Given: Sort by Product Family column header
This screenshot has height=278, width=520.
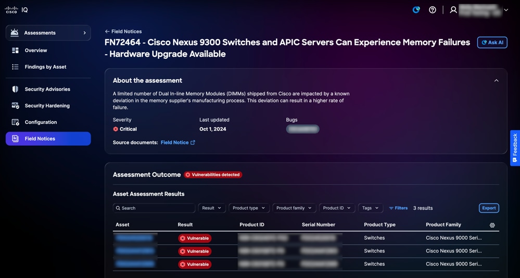Looking at the screenshot, I should tap(443, 224).
